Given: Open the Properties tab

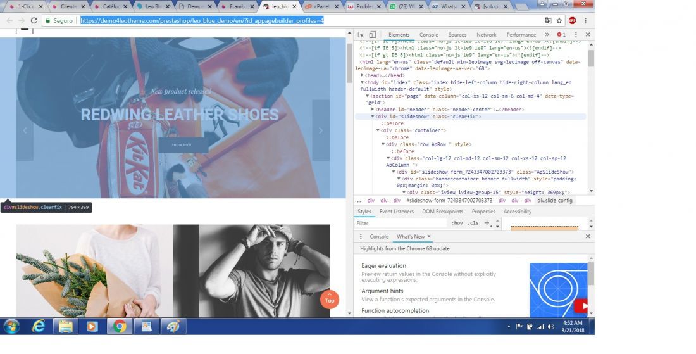Looking at the screenshot, I should (483, 212).
